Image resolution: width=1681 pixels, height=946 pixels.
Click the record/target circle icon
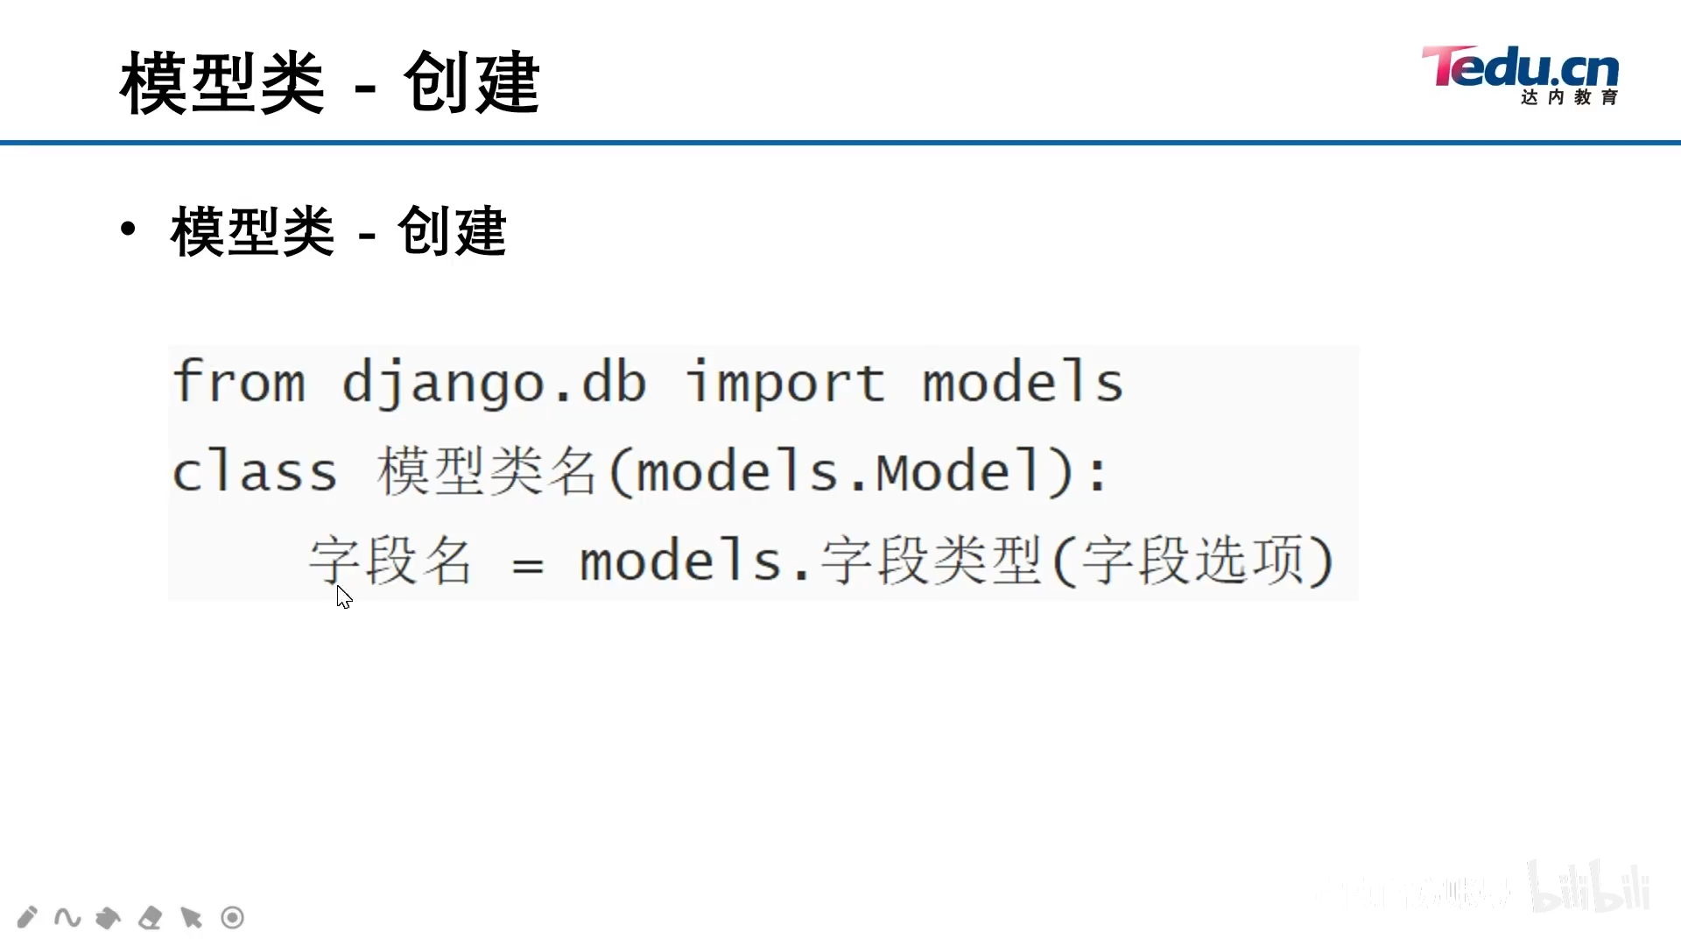click(x=231, y=917)
